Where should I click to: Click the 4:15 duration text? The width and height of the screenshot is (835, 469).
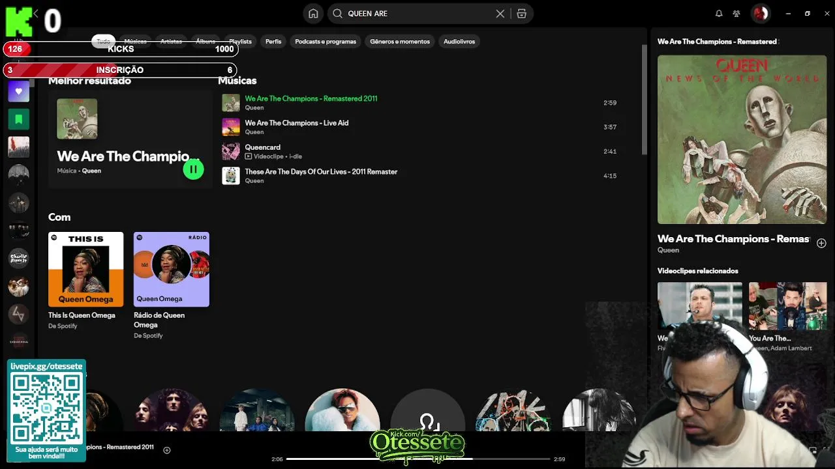[x=610, y=176]
